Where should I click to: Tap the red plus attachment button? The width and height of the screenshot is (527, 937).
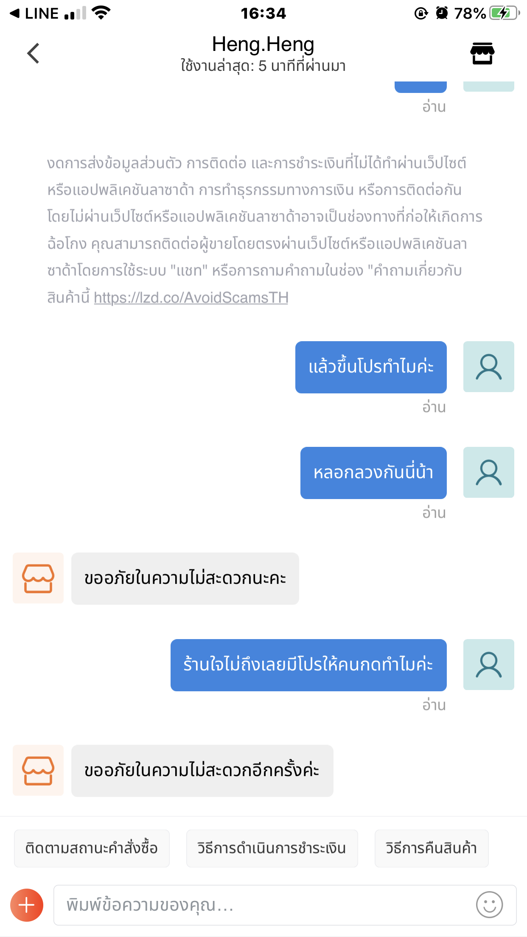27,905
